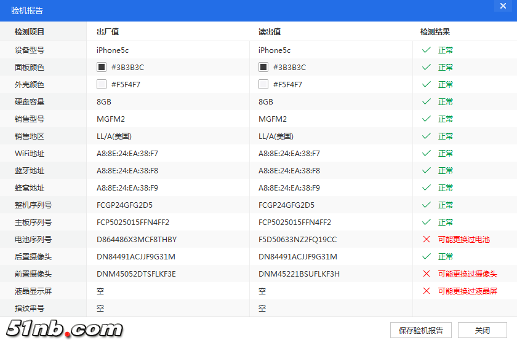Screen dimensions: 517x343
Task: Close the 验机报告 dialog with the X
Action: click(503, 6)
